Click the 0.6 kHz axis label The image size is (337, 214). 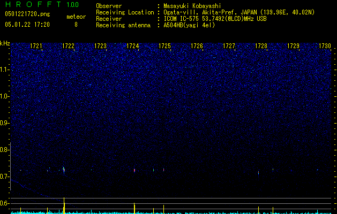[x=4, y=203]
